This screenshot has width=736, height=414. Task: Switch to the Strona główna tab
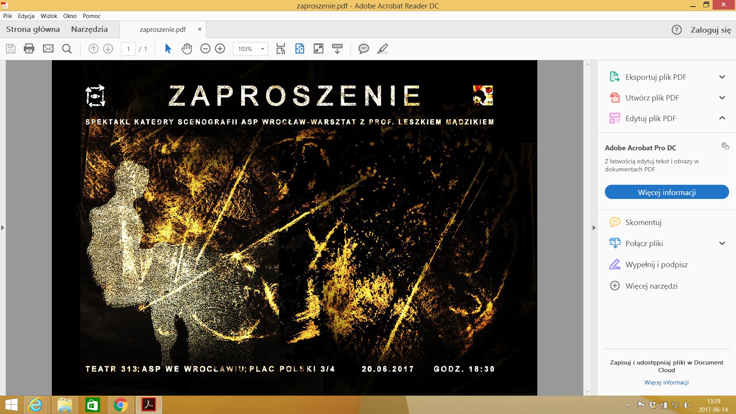(x=33, y=30)
